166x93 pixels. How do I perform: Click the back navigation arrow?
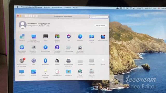pos(27,16)
